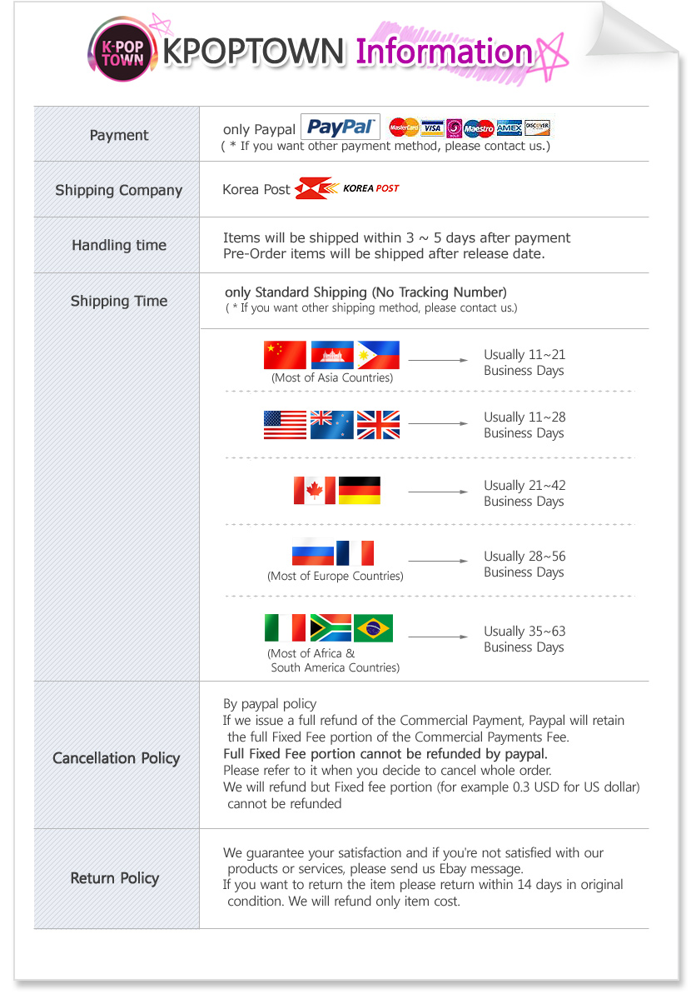The image size is (691, 1004).
Task: Click the Cancellation Policy heading cell
Action: point(117,758)
